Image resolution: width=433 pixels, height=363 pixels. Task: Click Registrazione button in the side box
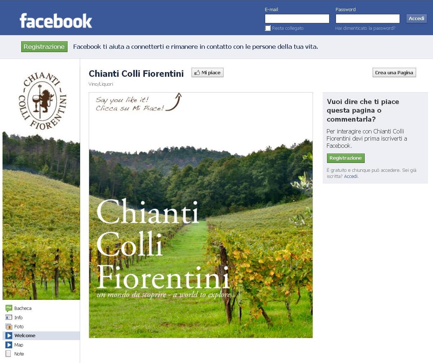(x=346, y=158)
